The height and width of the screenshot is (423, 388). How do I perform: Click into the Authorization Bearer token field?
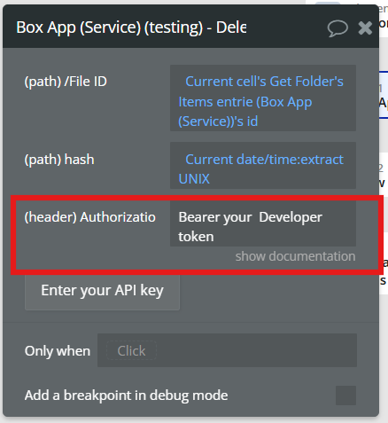[263, 223]
